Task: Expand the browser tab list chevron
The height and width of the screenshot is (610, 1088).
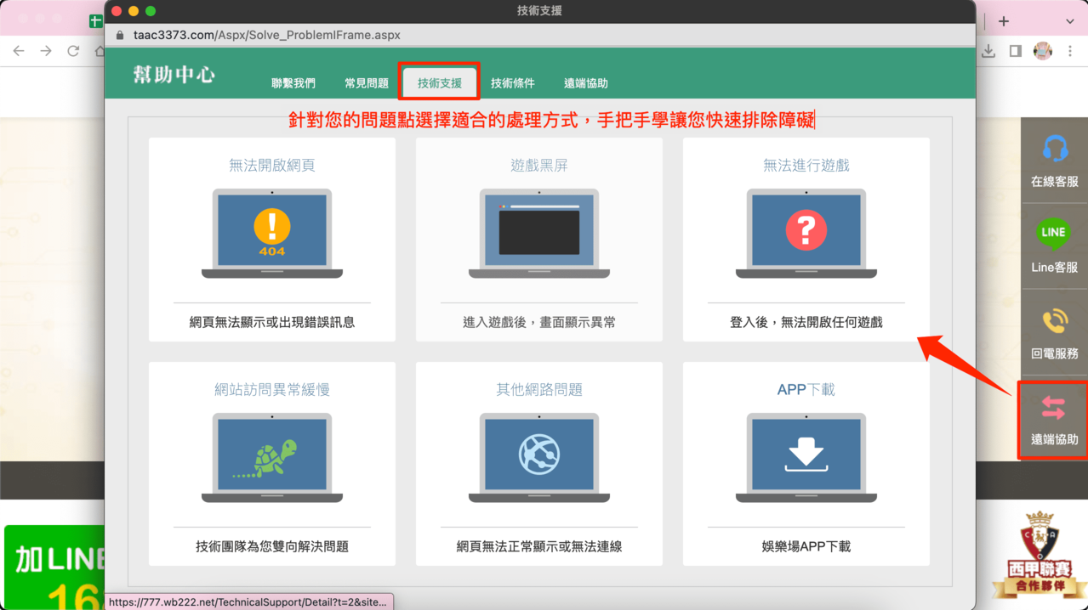Action: 1069,21
